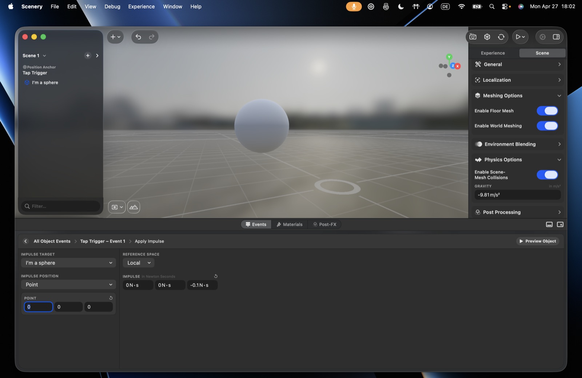The image size is (582, 378).
Task: Open the add object plus dropdown
Action: (x=115, y=37)
